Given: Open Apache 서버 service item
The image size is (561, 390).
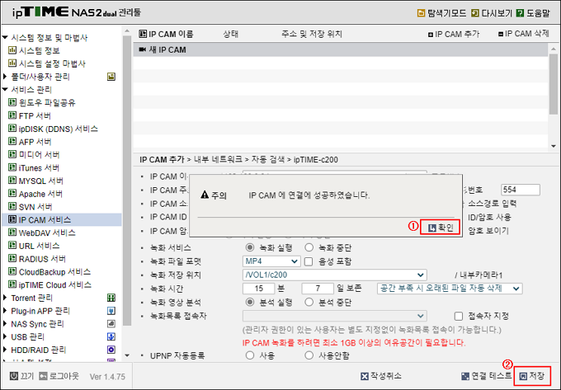Looking at the screenshot, I should [35, 194].
